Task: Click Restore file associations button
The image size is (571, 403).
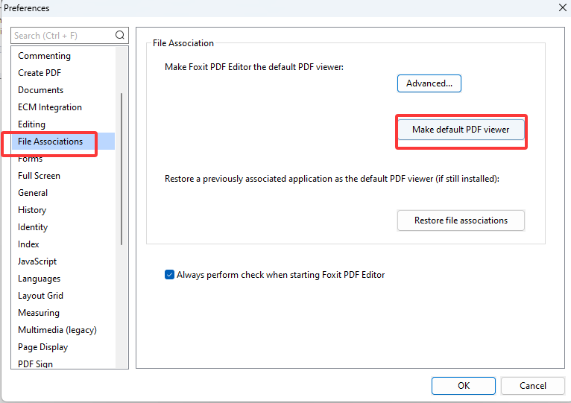Action: pyautogui.click(x=461, y=220)
